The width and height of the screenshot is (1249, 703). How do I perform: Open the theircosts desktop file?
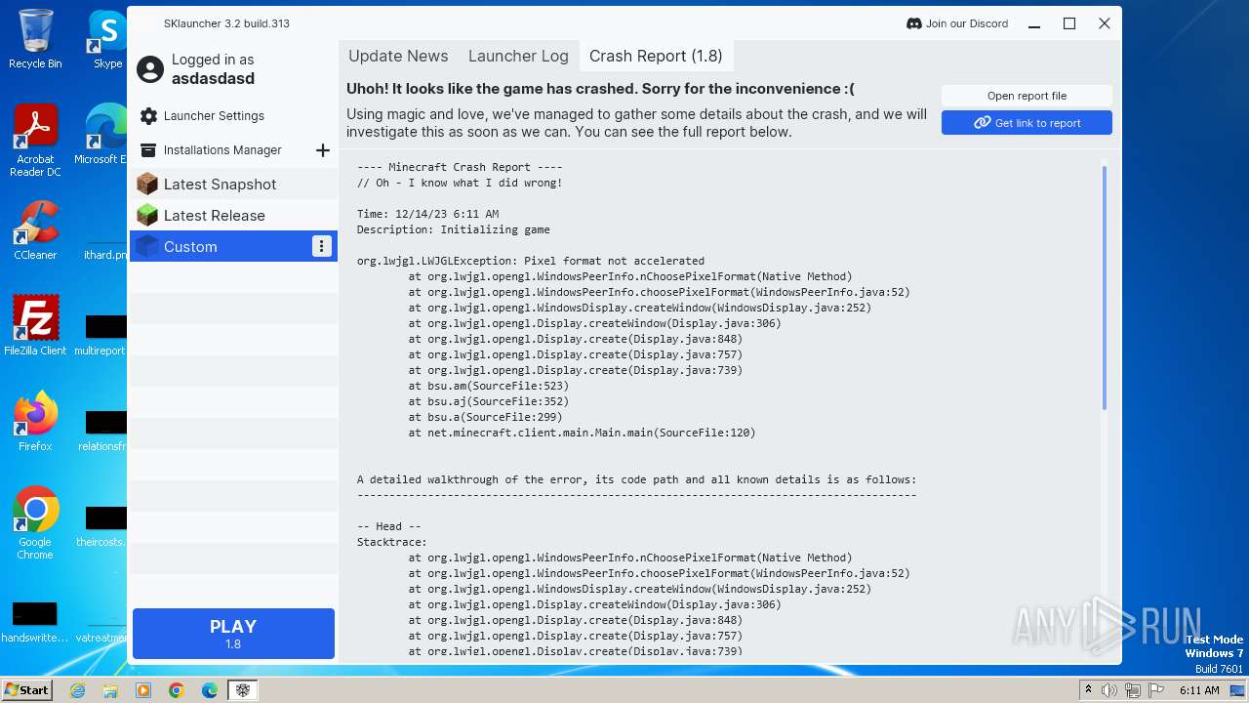101,525
